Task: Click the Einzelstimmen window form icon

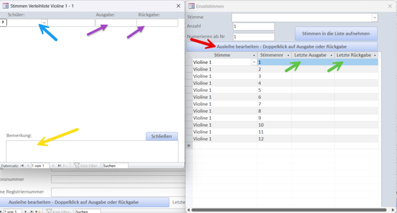Action: tap(191, 6)
